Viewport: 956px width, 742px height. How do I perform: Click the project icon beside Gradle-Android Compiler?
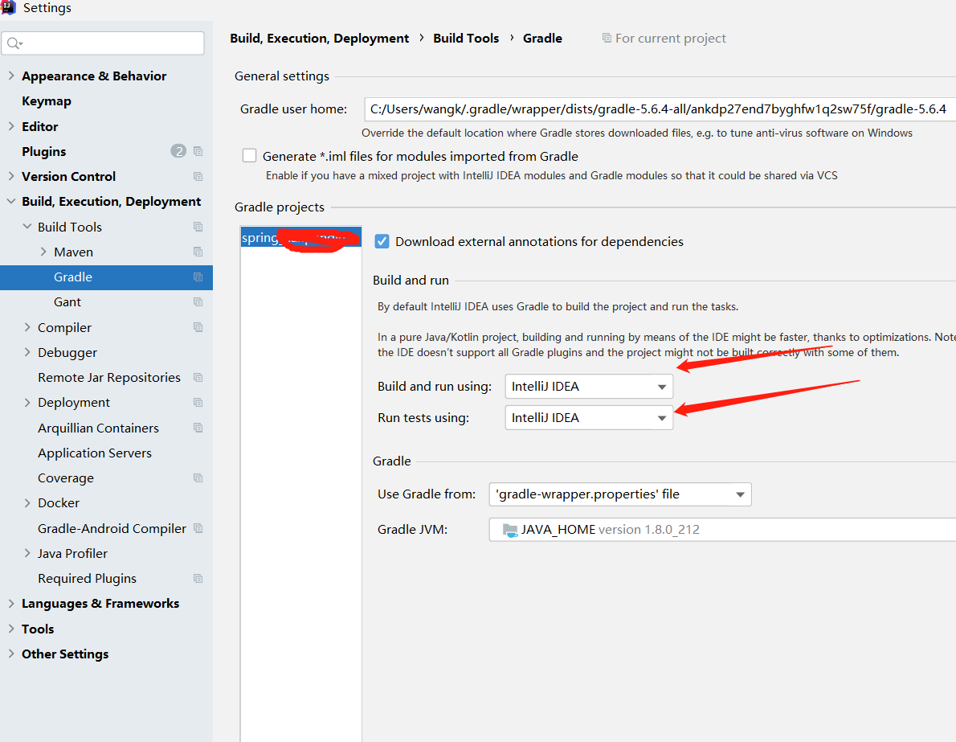(x=198, y=528)
